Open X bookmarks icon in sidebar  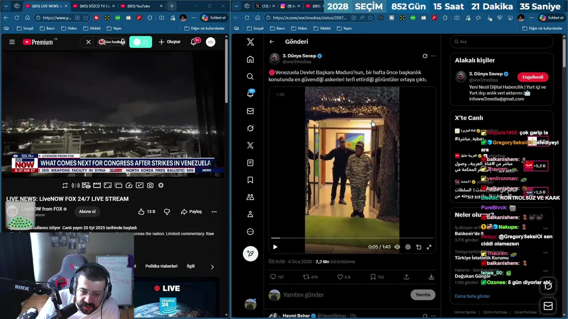click(x=250, y=180)
